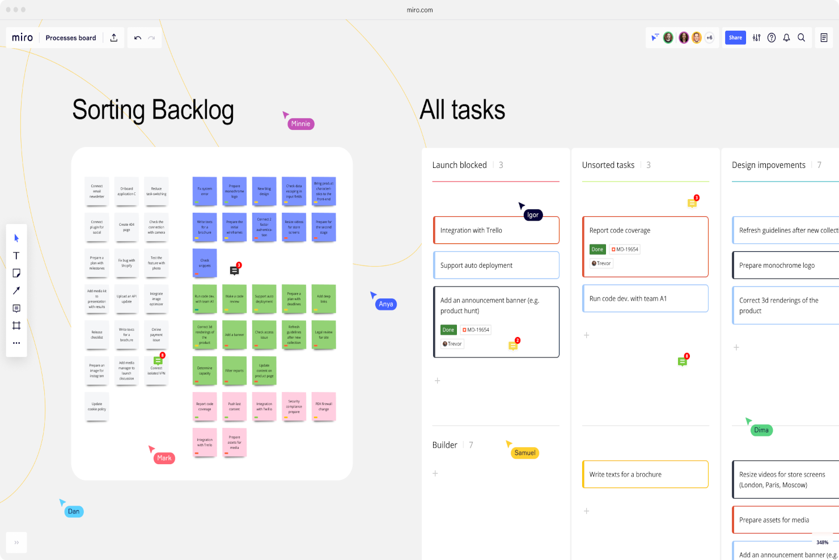Click Trevor assignee on Report code coverage card
This screenshot has width=839, height=560.
[601, 263]
